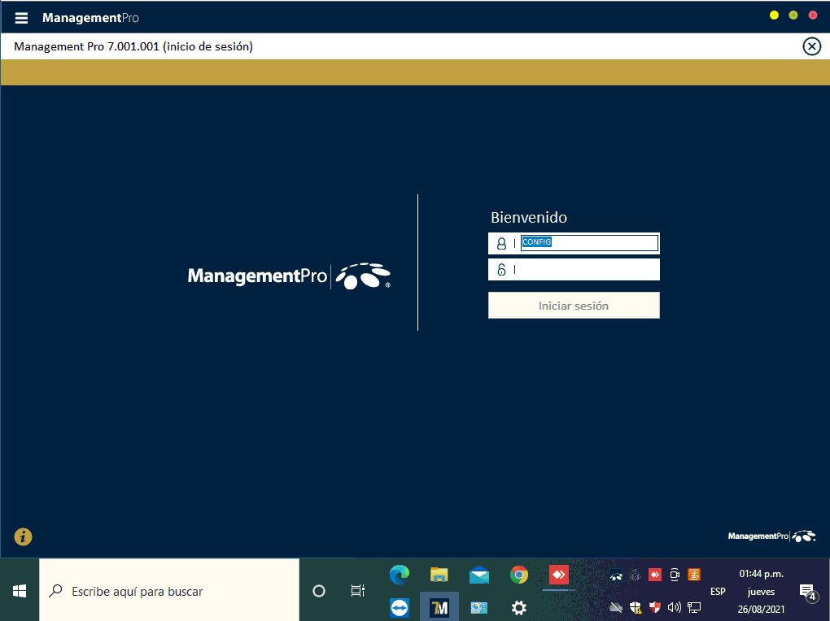The width and height of the screenshot is (830, 621).
Task: Launch AnyDesk from the taskbar
Action: [558, 575]
